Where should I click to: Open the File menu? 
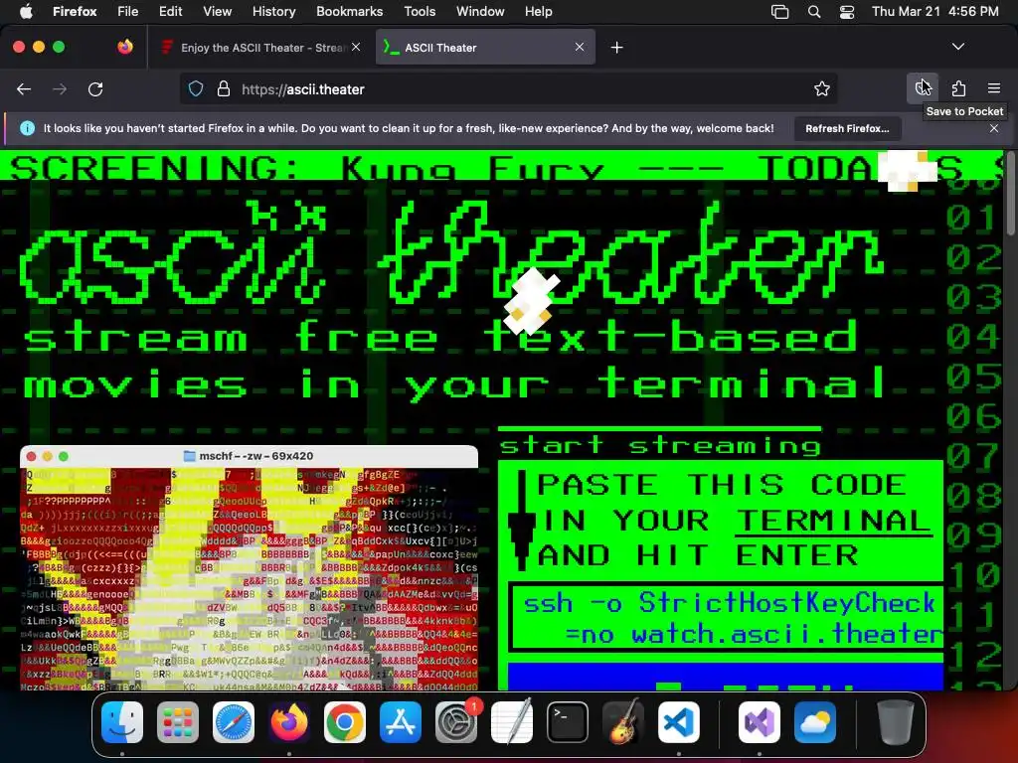(x=128, y=12)
